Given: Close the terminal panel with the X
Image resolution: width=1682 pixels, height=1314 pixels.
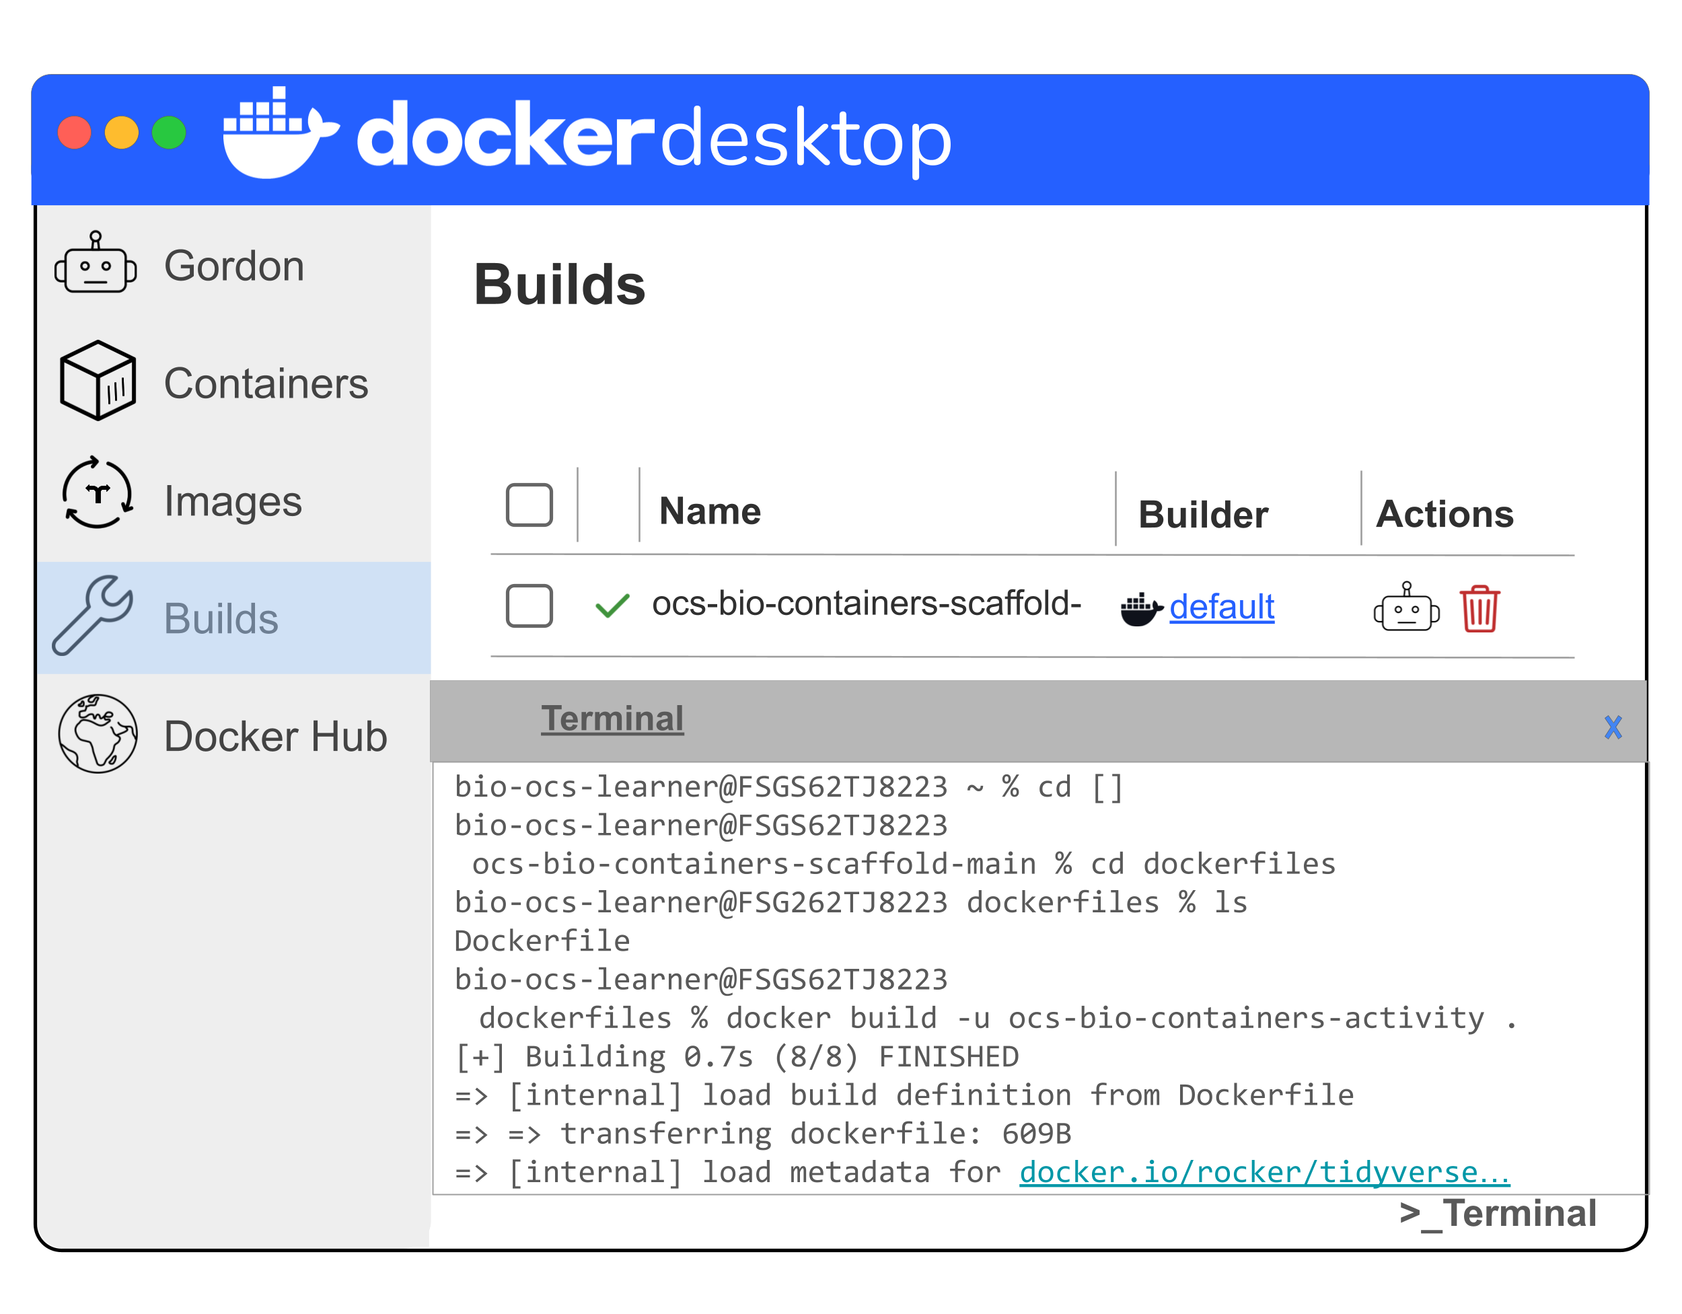Looking at the screenshot, I should [x=1613, y=727].
